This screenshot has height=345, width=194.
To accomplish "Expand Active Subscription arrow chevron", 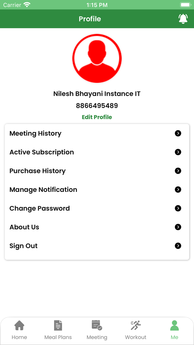I will tap(178, 152).
